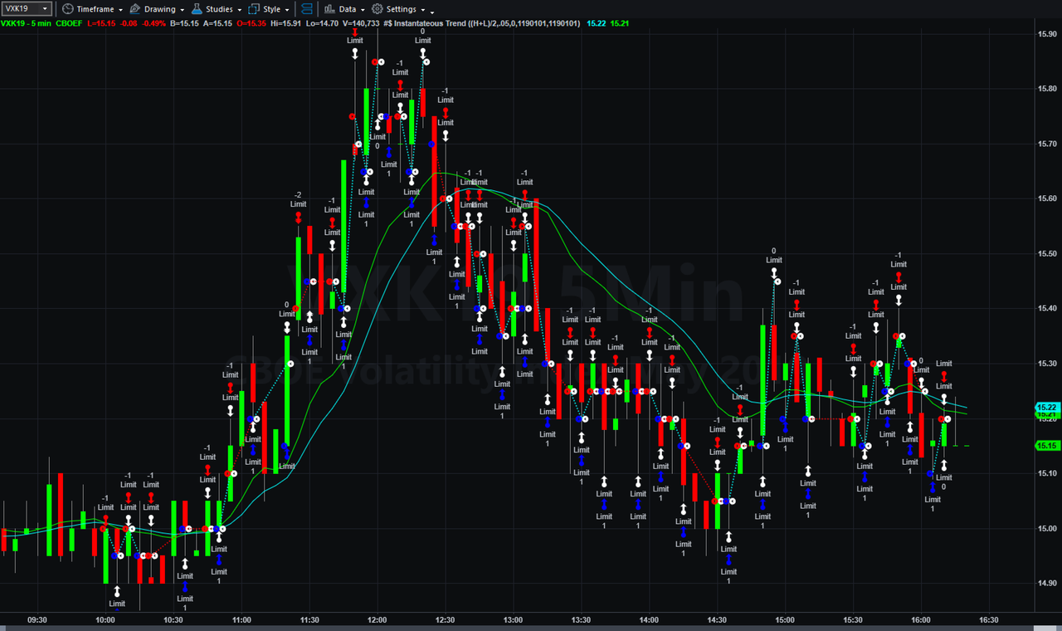Click the blue chart link icon
The image size is (1062, 631).
(307, 8)
